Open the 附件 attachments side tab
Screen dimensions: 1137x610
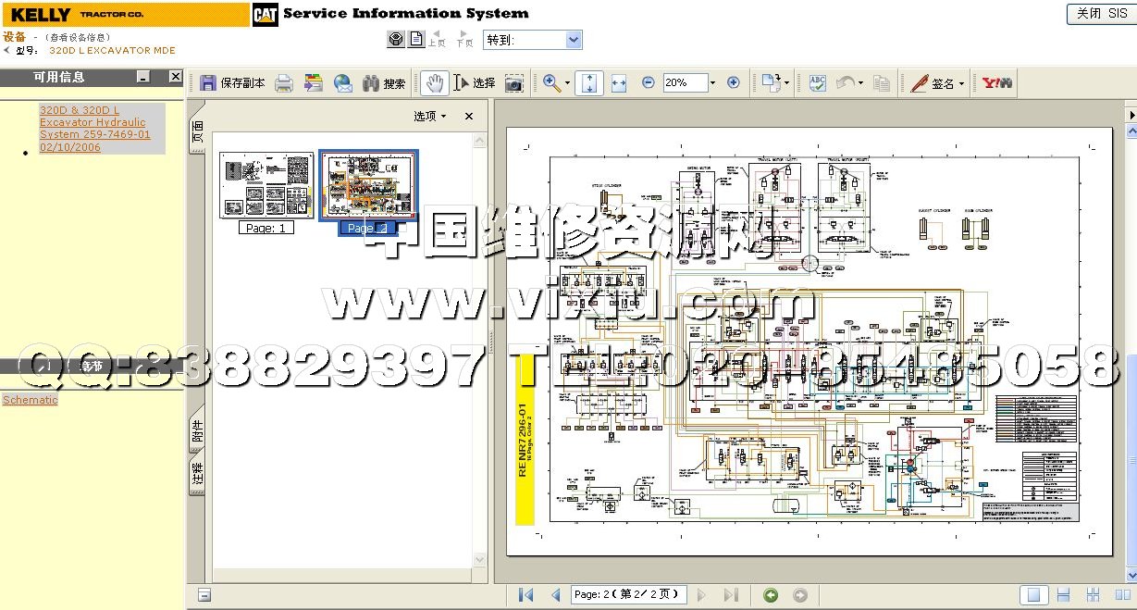tap(197, 430)
